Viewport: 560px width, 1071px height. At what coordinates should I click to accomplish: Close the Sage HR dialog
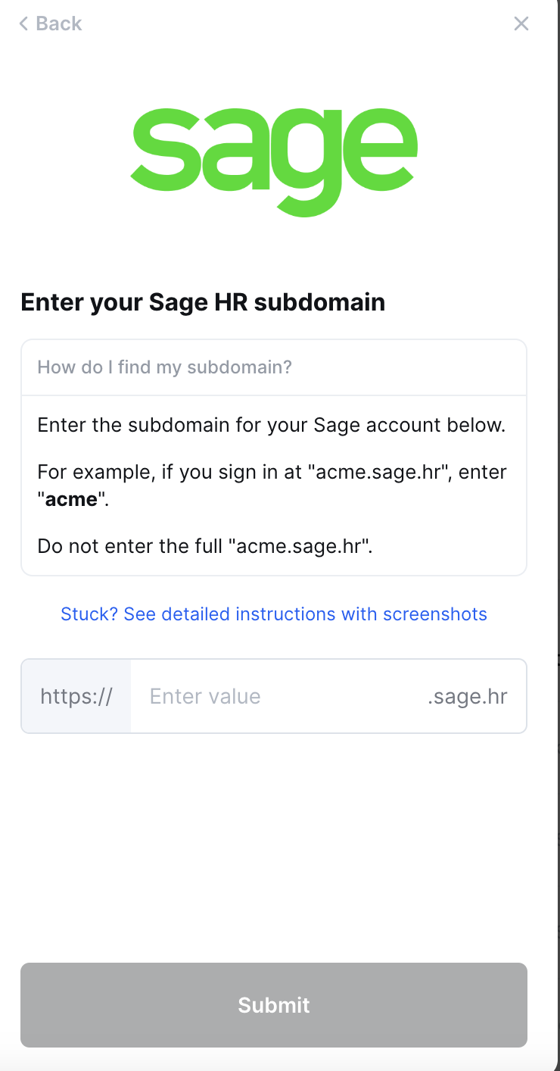tap(521, 23)
